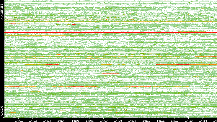The height and width of the screenshot is (122, 217).
Task: Click the 14:04 time axis label
Action: click(x=61, y=121)
